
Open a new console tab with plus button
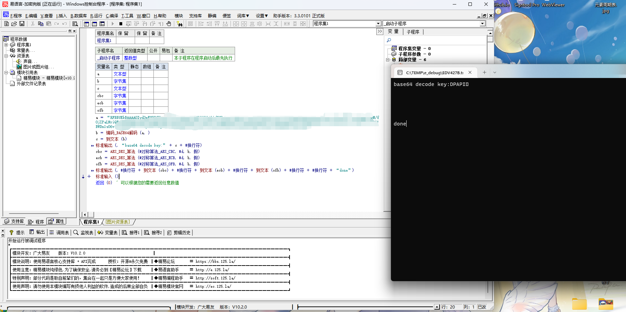tap(484, 72)
